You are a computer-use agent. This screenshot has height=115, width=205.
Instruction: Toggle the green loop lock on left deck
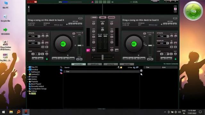pos(47,59)
